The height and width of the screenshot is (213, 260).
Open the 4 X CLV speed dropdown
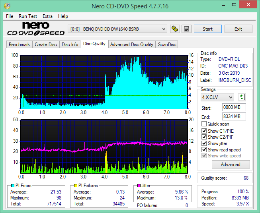217,97
